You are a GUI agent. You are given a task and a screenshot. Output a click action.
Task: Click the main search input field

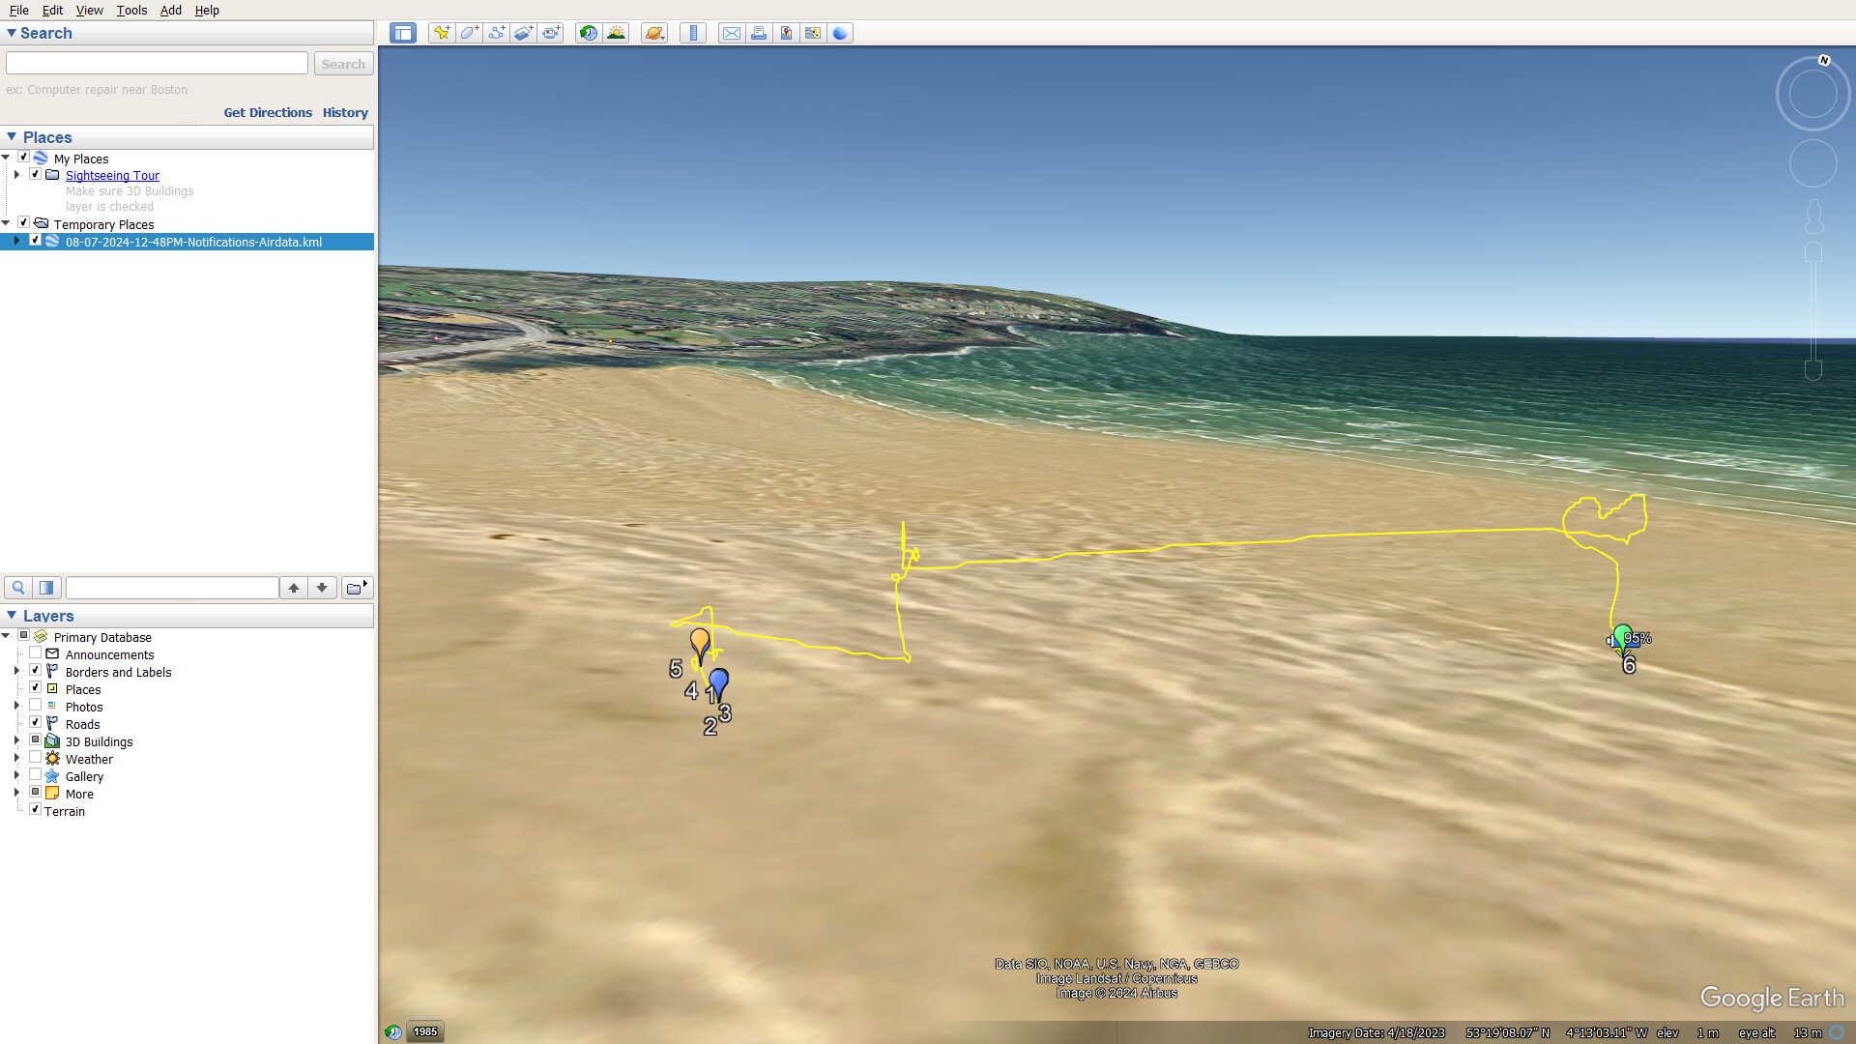point(157,64)
